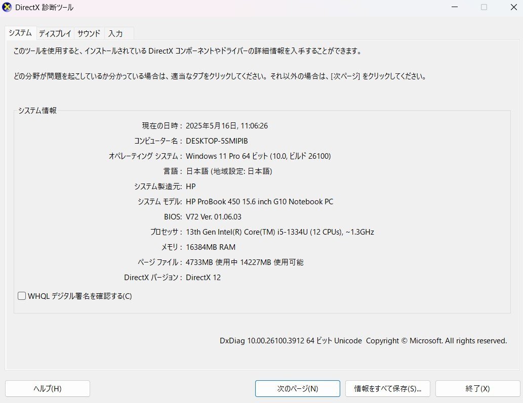Click the 現在の日時 label

click(x=162, y=126)
